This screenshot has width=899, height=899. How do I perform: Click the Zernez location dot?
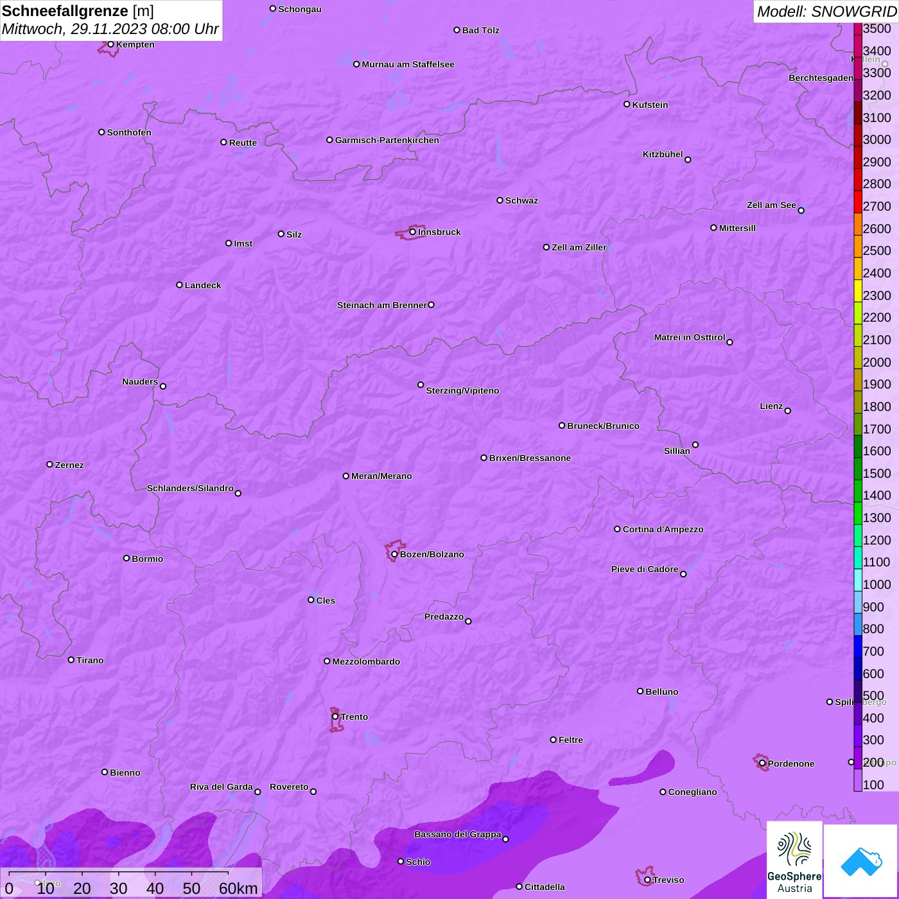[49, 464]
